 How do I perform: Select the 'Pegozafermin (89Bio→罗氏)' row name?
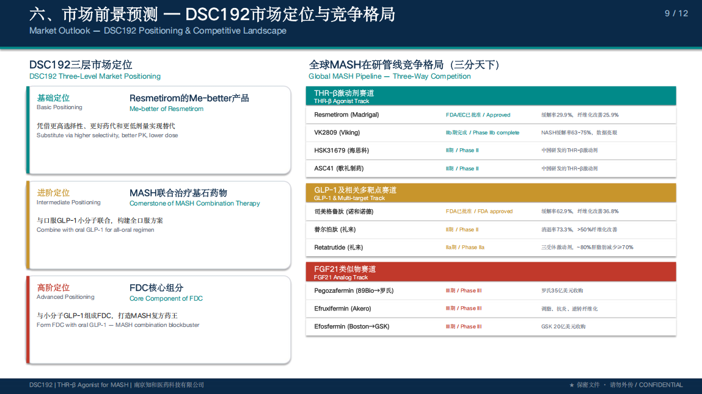tap(354, 291)
